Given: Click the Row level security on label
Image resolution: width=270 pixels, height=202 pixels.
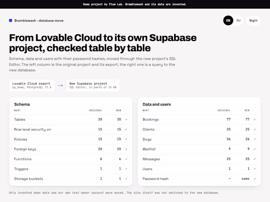Looking at the screenshot, I should point(32,129).
